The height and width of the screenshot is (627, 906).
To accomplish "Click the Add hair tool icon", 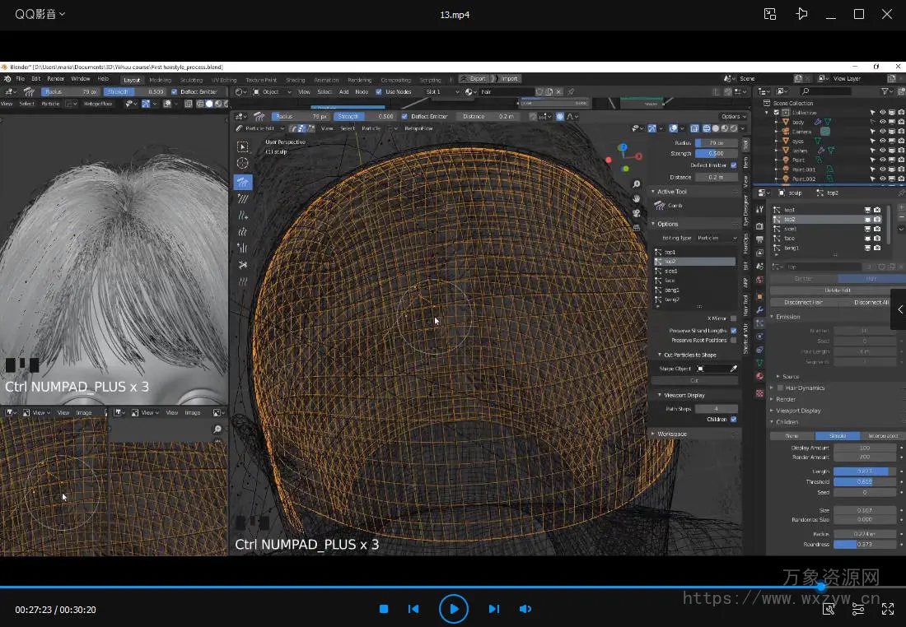I will tap(243, 216).
